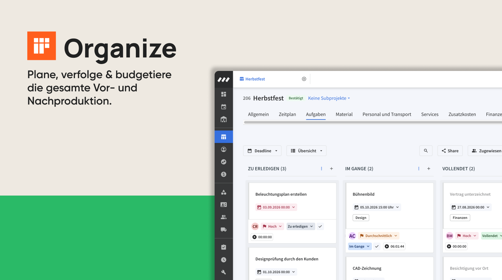Viewport: 502px width, 280px height.
Task: Open the dollar finance icon in sidebar
Action: pos(224,174)
